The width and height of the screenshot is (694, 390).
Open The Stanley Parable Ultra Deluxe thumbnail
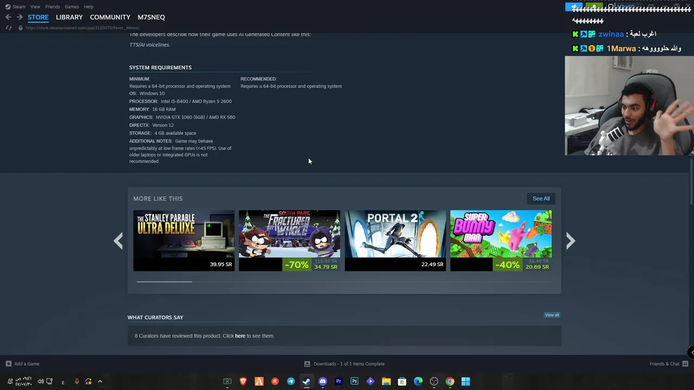pyautogui.click(x=184, y=240)
